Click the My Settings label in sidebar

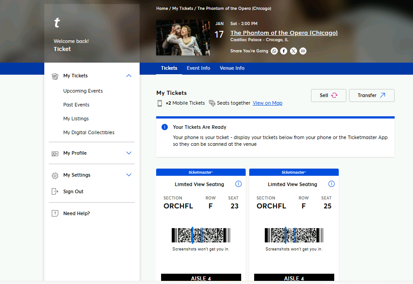click(x=77, y=175)
